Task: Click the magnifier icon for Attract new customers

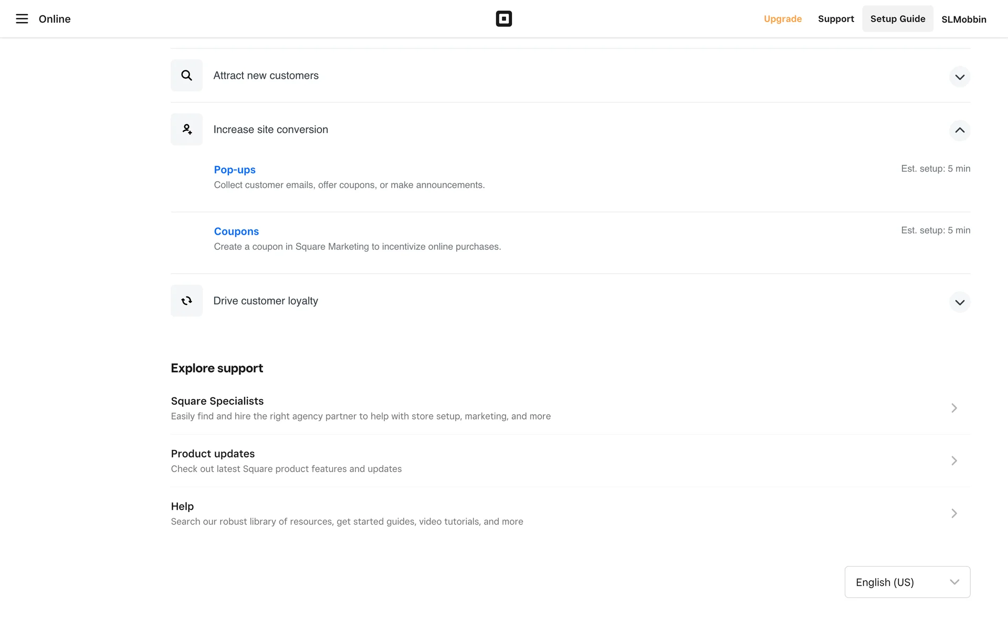Action: [186, 76]
